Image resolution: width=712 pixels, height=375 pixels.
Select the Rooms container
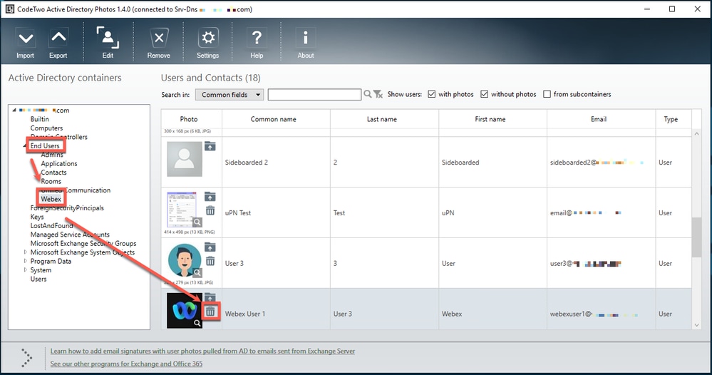(x=51, y=181)
